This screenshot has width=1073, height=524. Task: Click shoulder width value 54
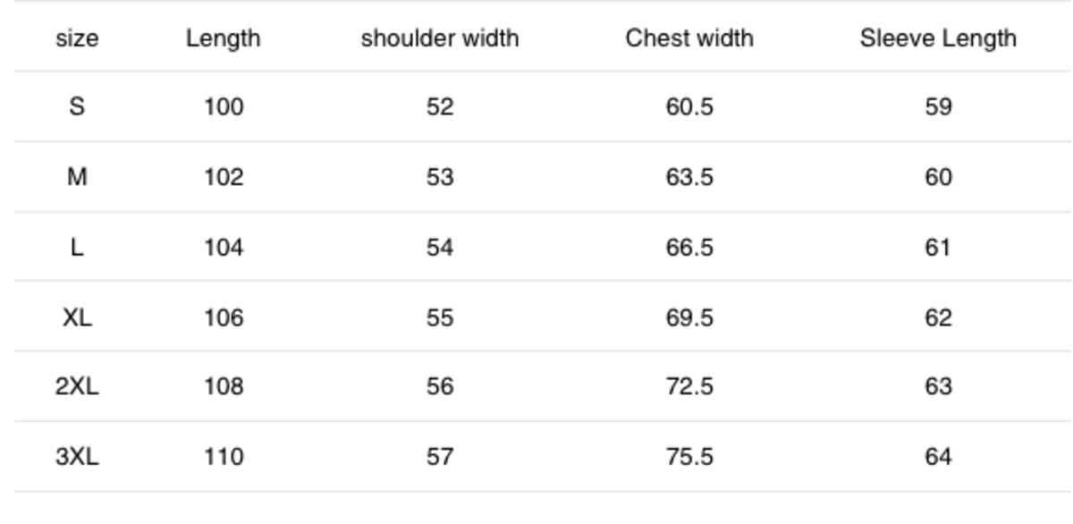[x=439, y=247]
